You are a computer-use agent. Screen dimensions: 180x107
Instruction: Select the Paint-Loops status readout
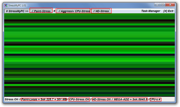(44, 99)
